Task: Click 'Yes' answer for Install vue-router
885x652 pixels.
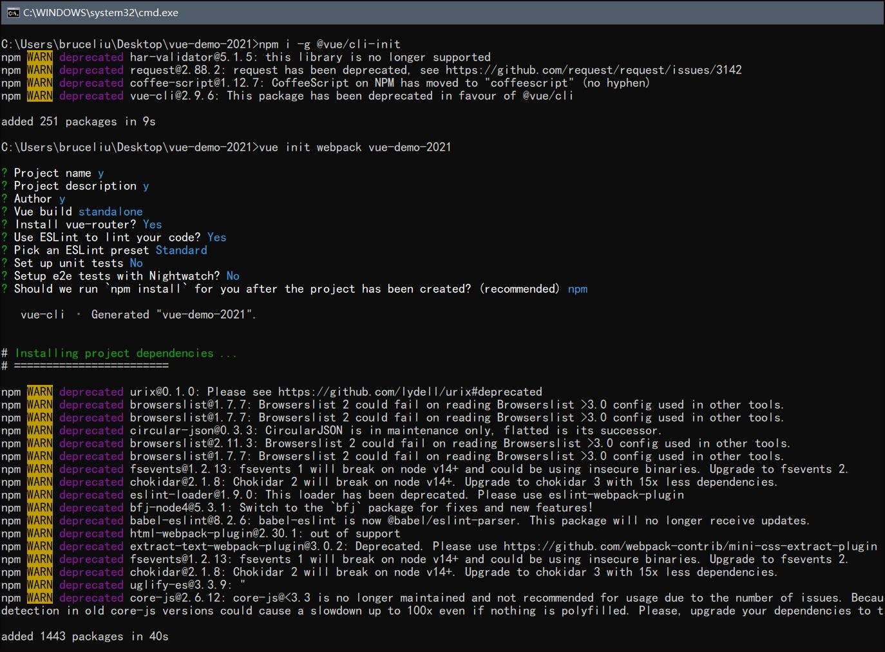Action: [153, 225]
